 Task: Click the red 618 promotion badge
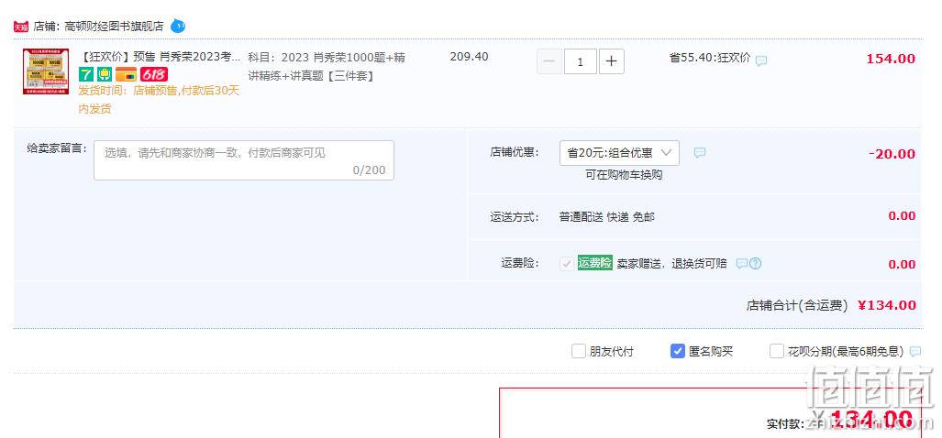coord(154,74)
